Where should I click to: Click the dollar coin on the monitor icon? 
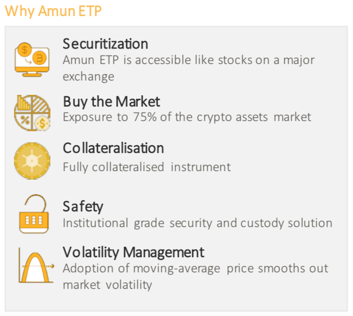tap(24, 50)
